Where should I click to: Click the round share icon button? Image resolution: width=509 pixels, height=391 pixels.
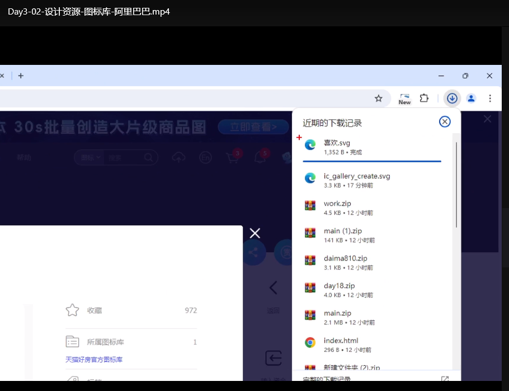[253, 252]
